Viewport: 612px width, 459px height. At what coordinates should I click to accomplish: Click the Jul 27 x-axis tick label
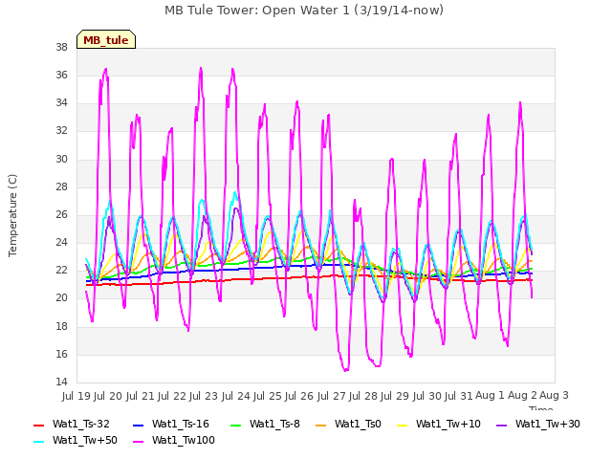tap(332, 396)
